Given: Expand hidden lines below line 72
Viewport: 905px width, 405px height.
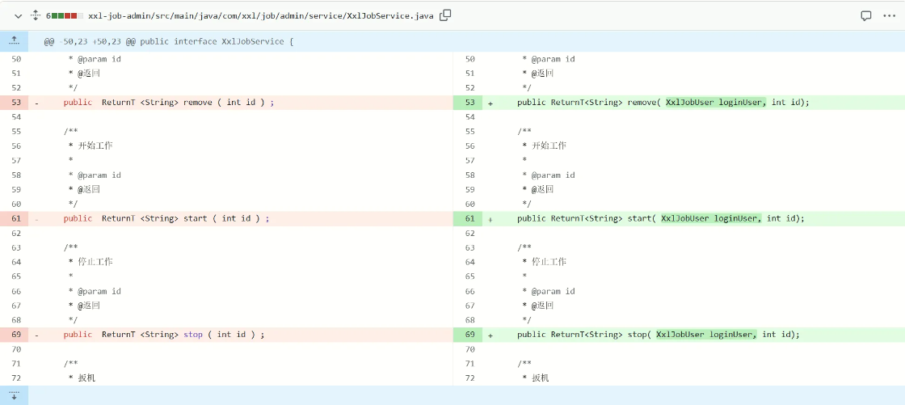Looking at the screenshot, I should [x=14, y=395].
